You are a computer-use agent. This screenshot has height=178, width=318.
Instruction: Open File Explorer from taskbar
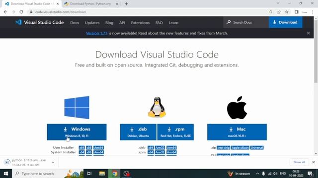(102, 174)
